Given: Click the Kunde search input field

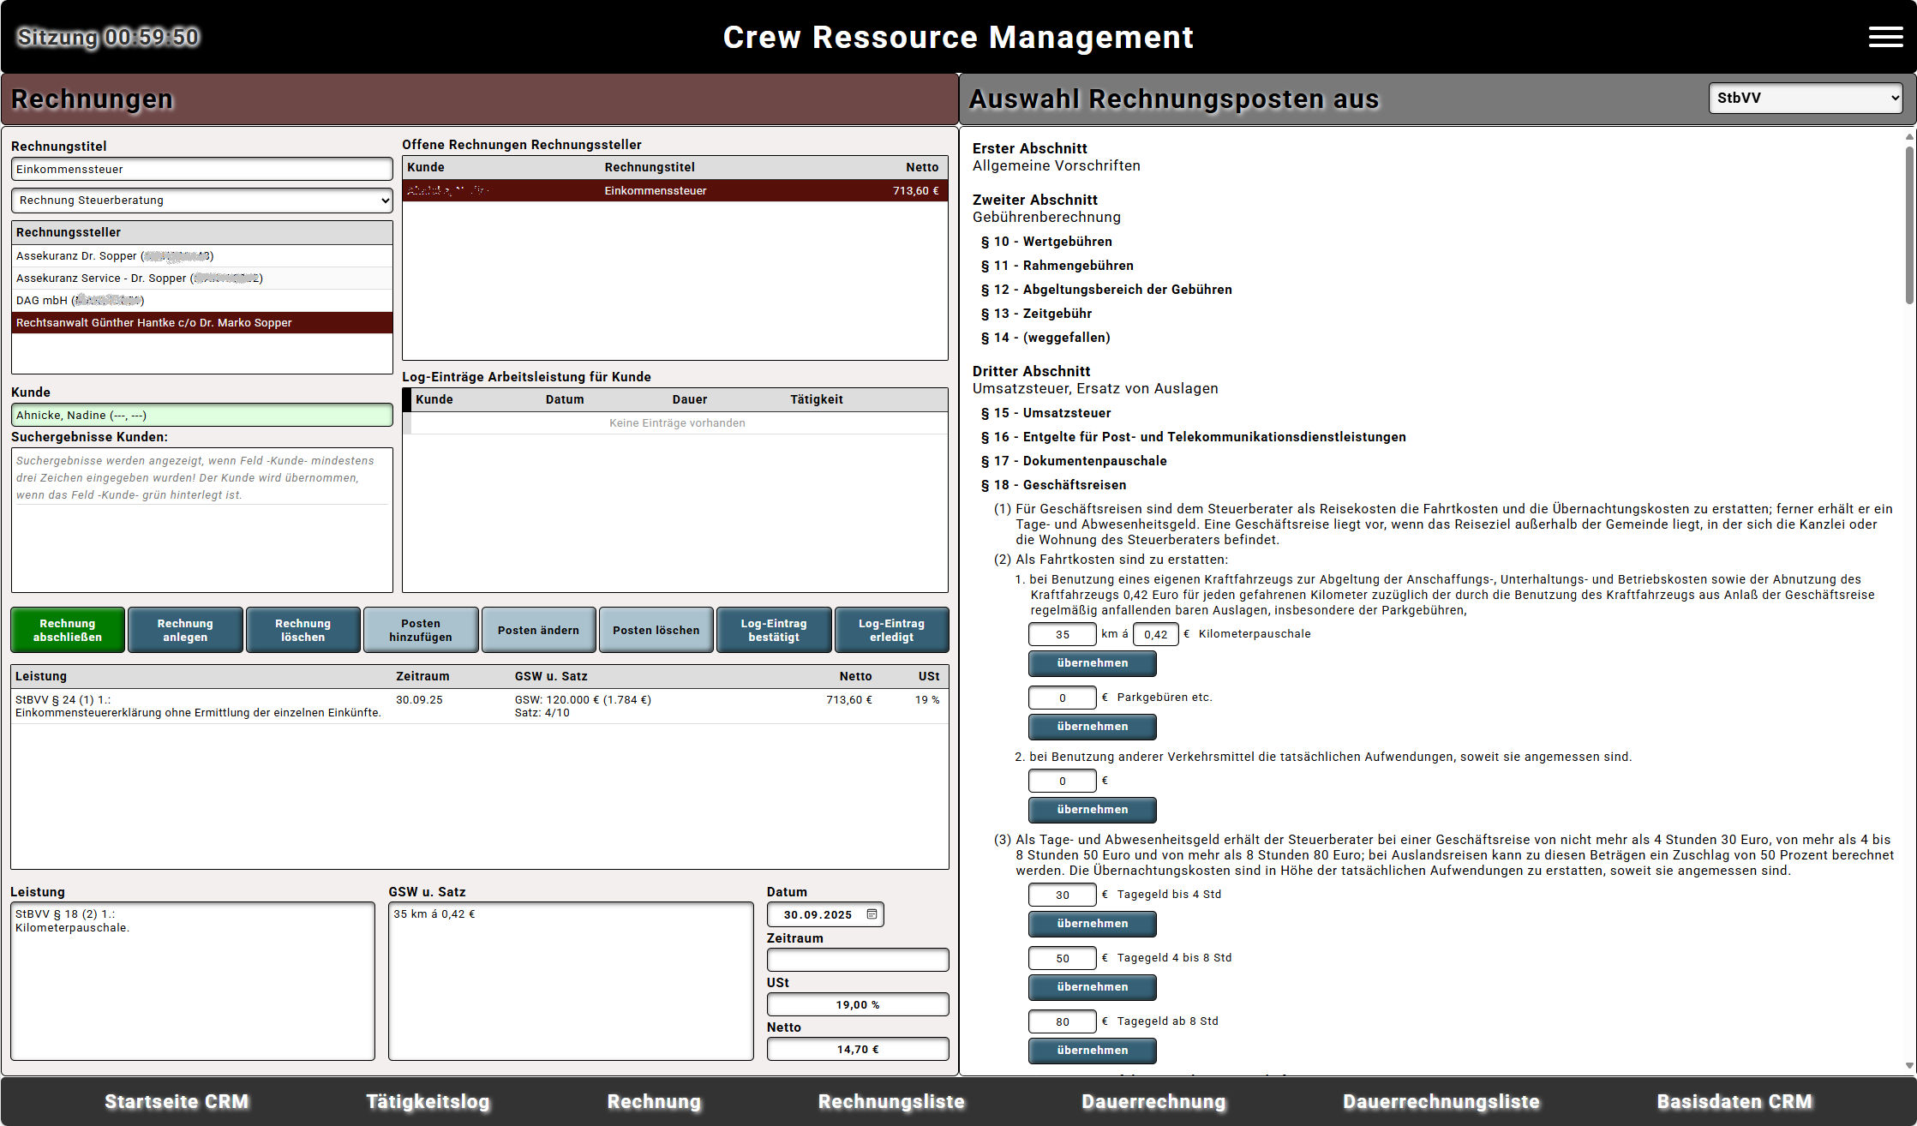Looking at the screenshot, I should (202, 416).
